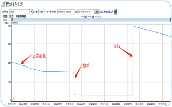Go to next vehicle via 下一辆

49,11
